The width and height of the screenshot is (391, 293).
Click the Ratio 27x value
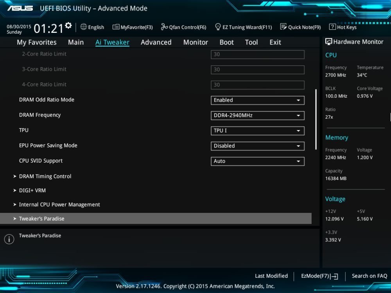click(329, 117)
